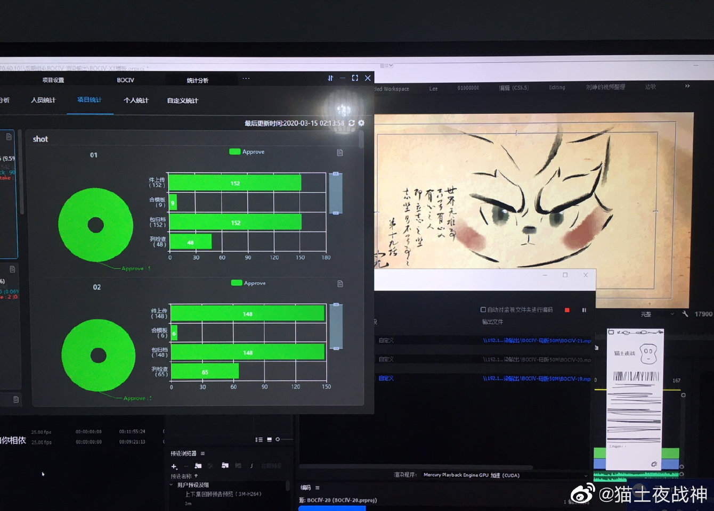Select the 编辑 (CS5.5) workspace
This screenshot has height=511, width=714.
[514, 88]
